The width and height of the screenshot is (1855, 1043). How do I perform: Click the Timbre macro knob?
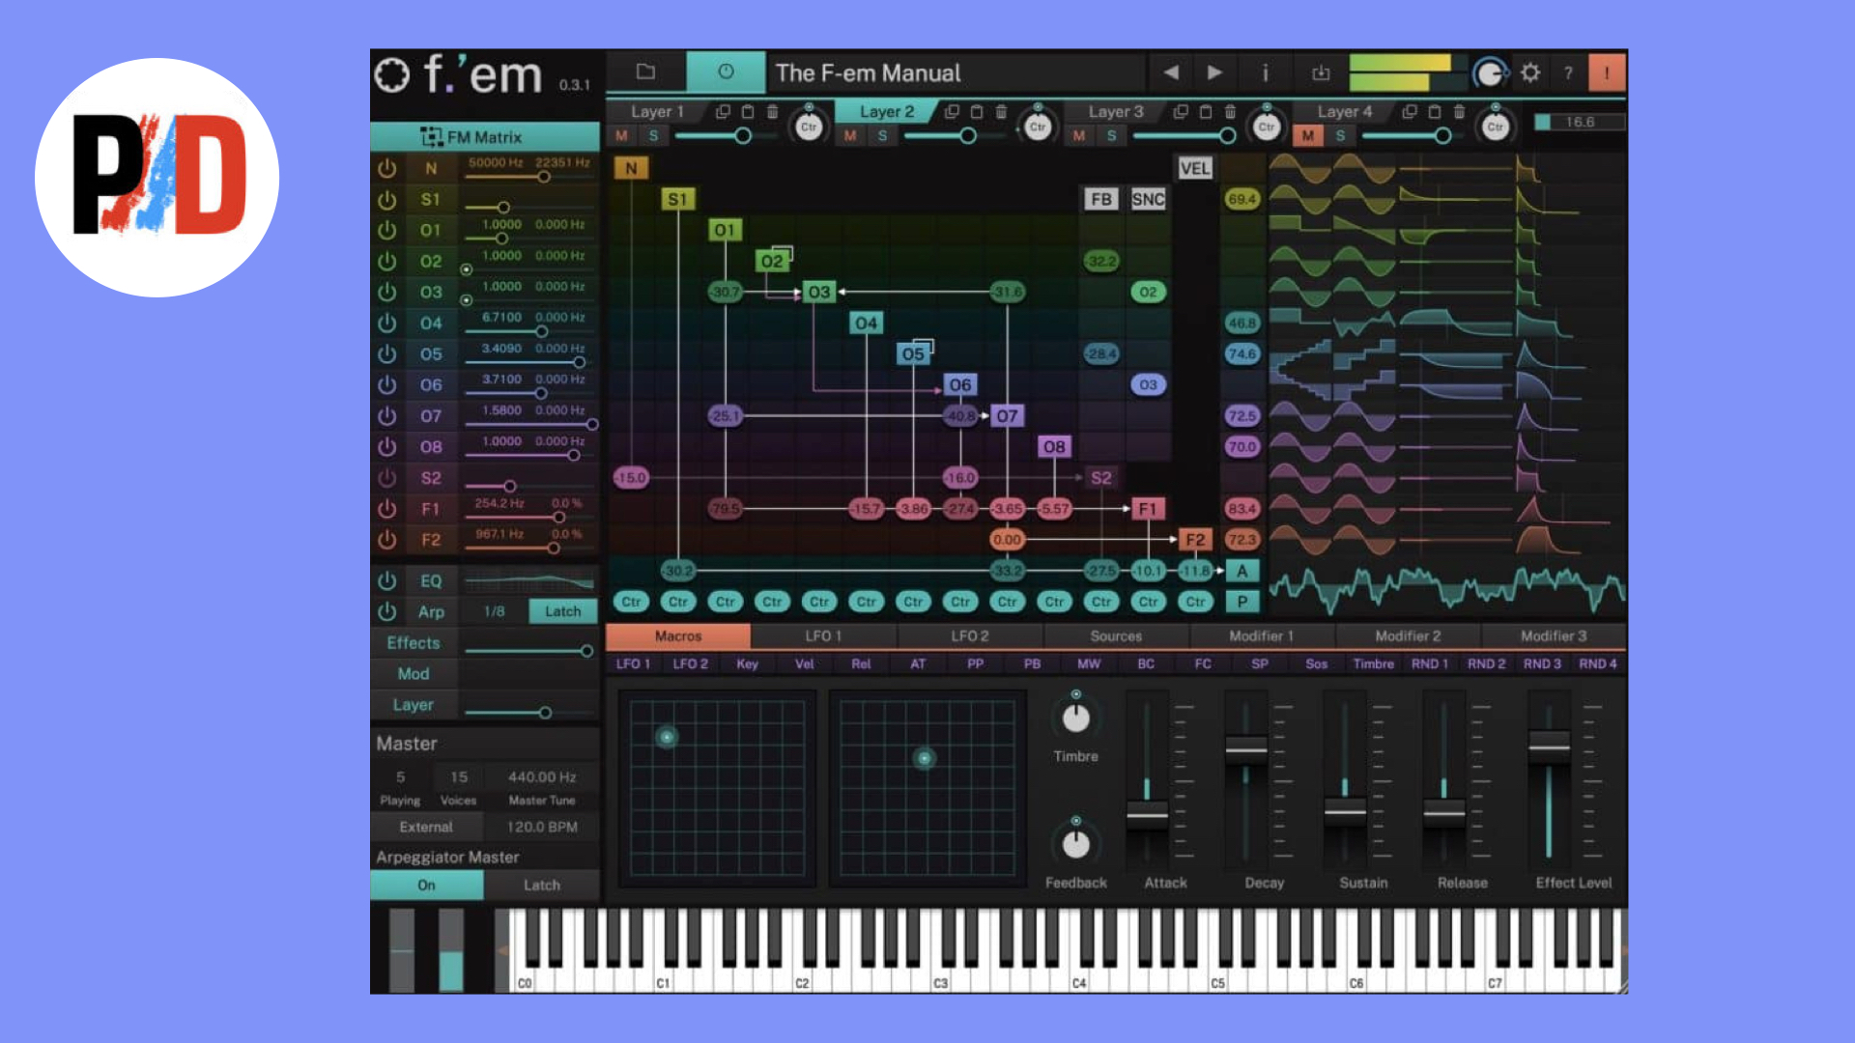pos(1075,718)
